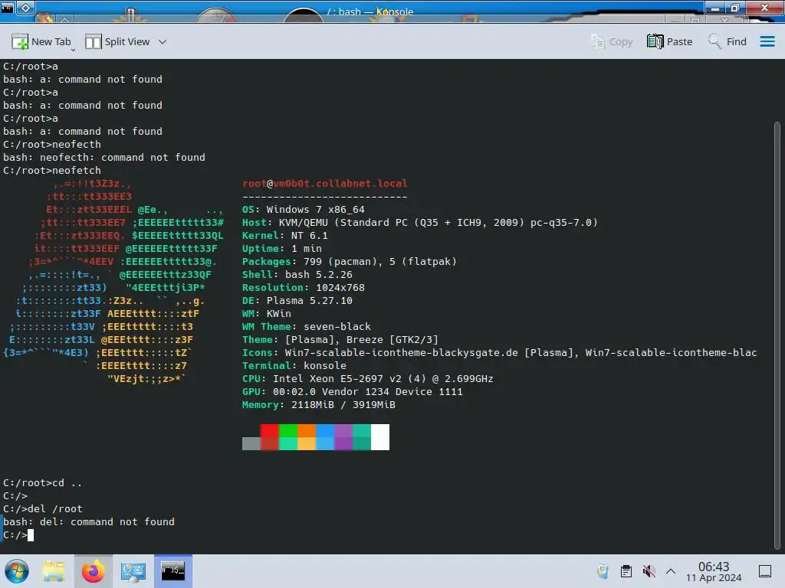
Task: Open a new tab in Konsole
Action: click(x=41, y=41)
